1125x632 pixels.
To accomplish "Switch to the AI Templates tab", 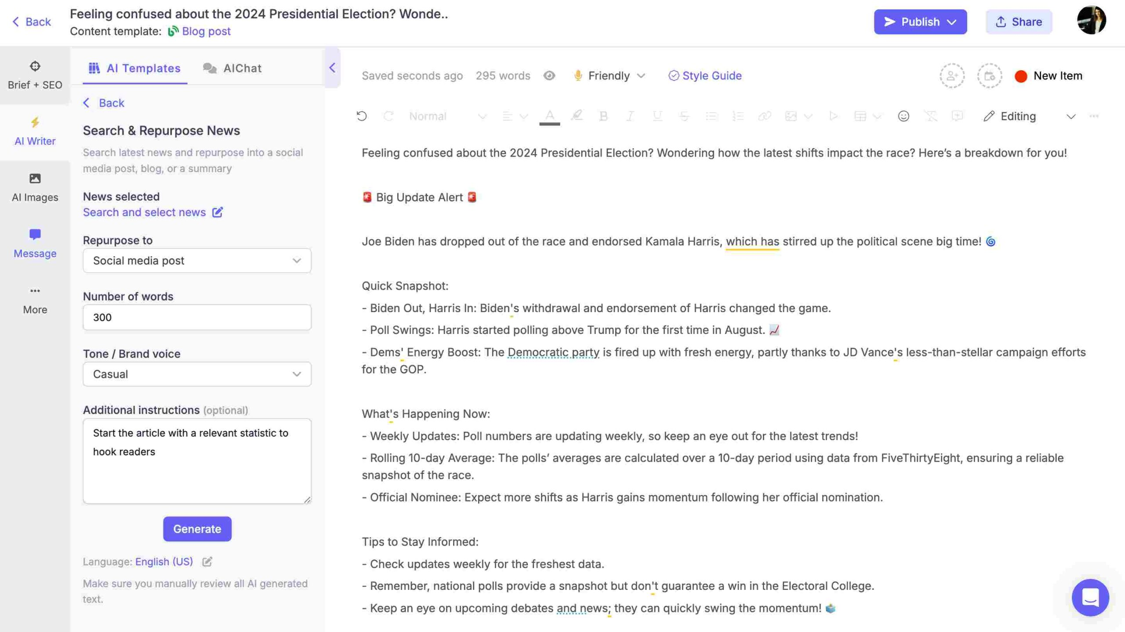I will pos(133,67).
